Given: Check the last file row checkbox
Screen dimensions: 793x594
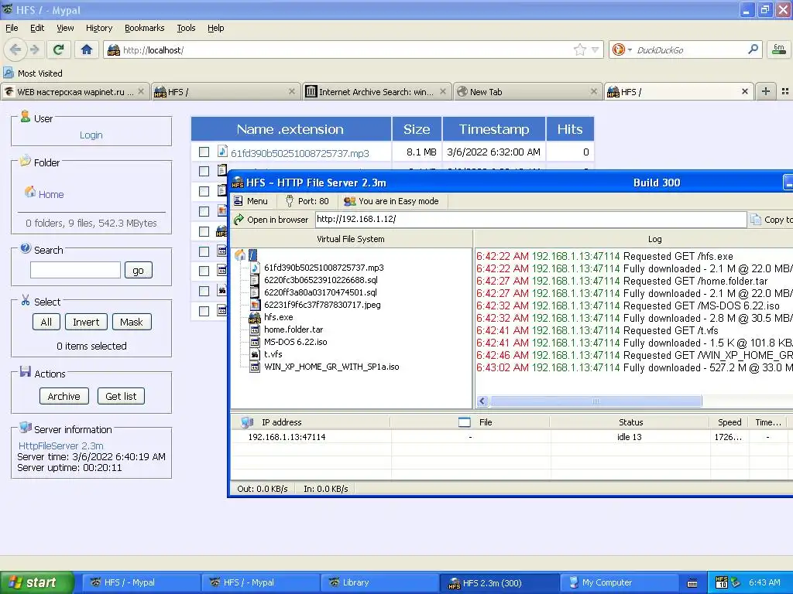Looking at the screenshot, I should pyautogui.click(x=204, y=311).
